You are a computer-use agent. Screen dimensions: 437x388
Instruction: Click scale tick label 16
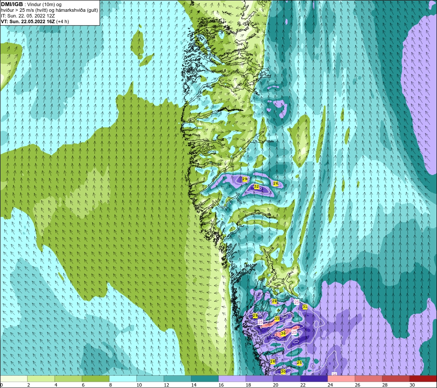pyautogui.click(x=221, y=385)
